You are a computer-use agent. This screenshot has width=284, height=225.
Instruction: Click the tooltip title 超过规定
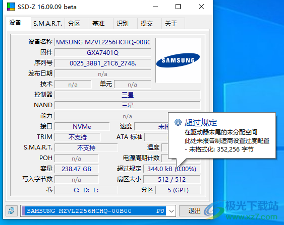pyautogui.click(x=201, y=122)
